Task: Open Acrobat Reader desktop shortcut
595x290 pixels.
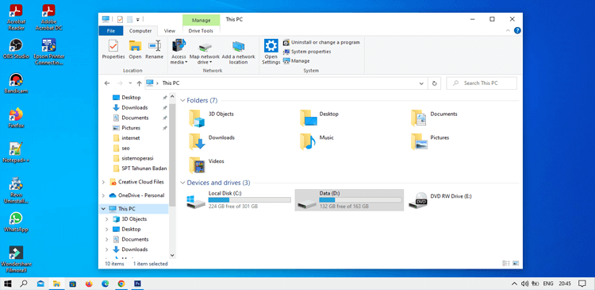Action: click(x=16, y=17)
